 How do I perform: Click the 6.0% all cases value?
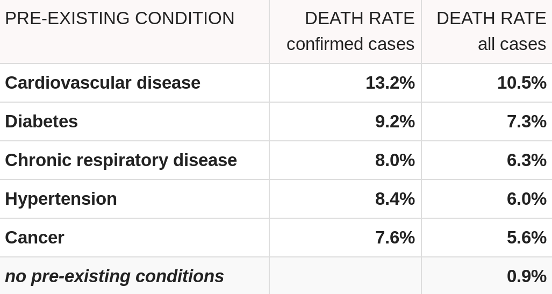click(526, 199)
